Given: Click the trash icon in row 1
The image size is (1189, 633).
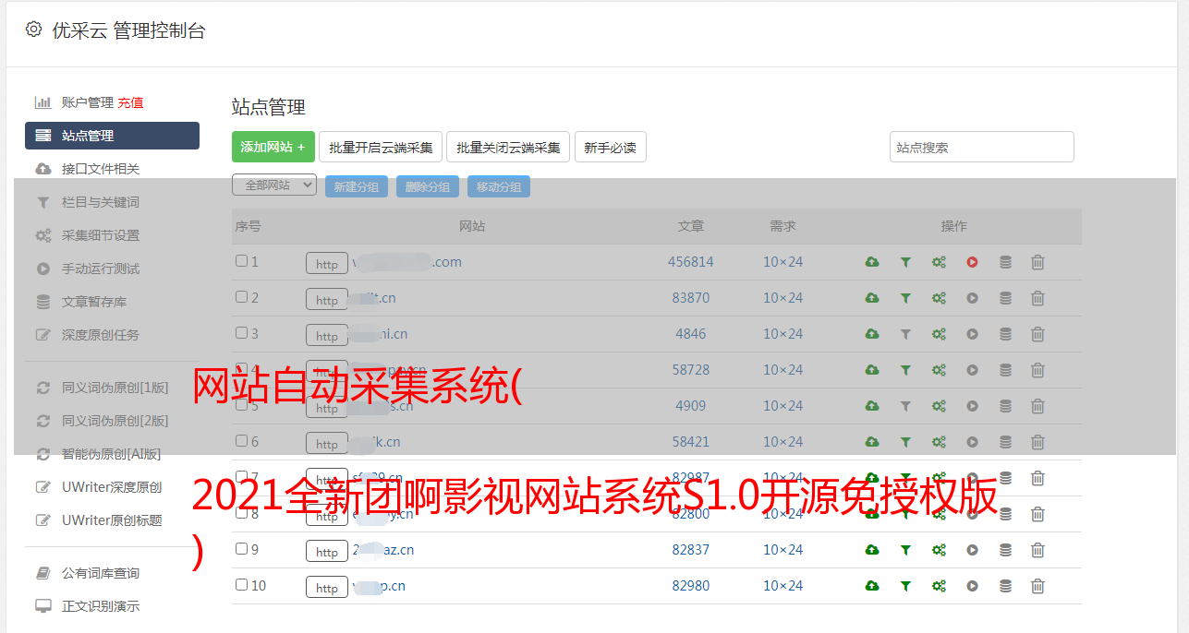Looking at the screenshot, I should (x=1037, y=262).
